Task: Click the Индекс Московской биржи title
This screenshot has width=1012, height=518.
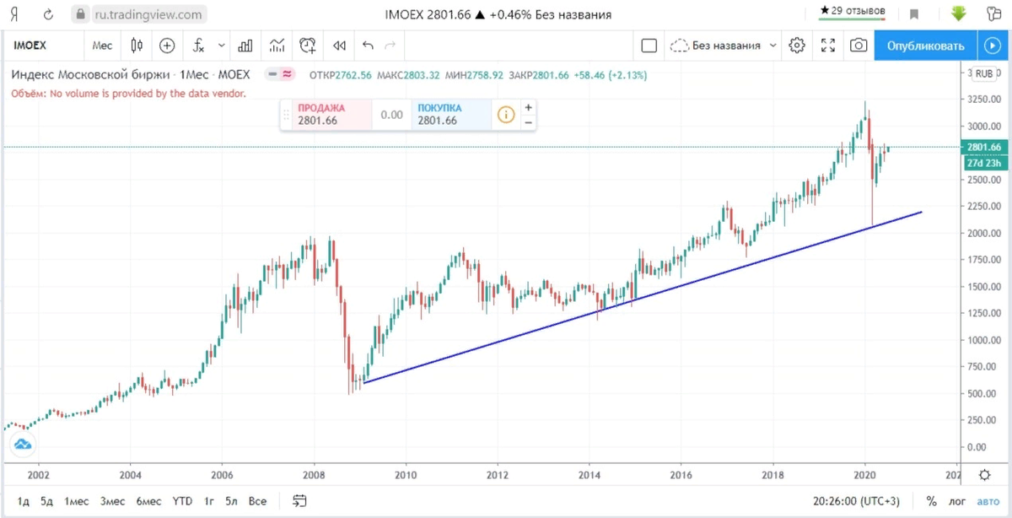Action: [x=90, y=75]
